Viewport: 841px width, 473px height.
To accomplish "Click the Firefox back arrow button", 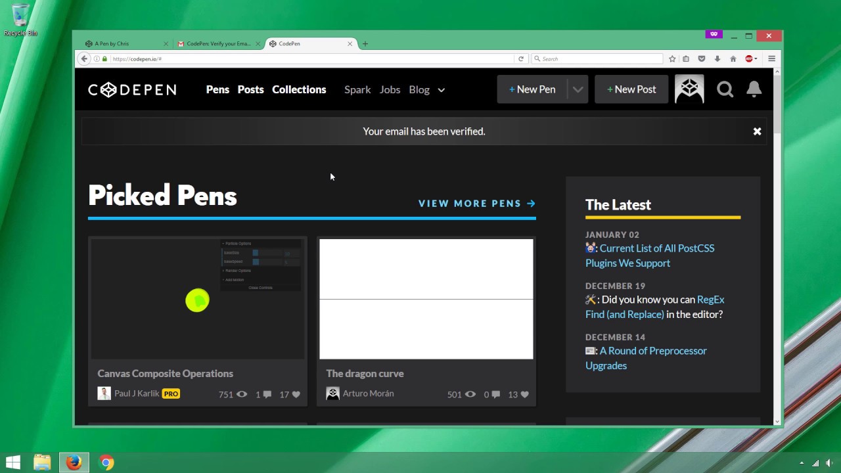I will click(83, 58).
